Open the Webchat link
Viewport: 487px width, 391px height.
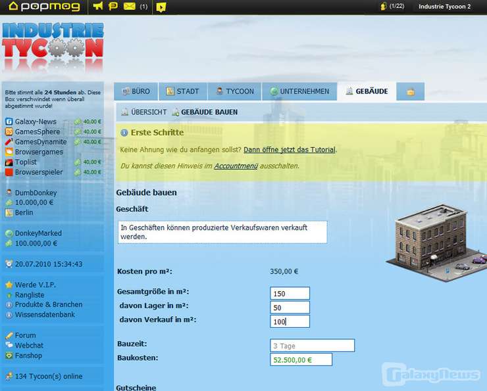tap(29, 346)
